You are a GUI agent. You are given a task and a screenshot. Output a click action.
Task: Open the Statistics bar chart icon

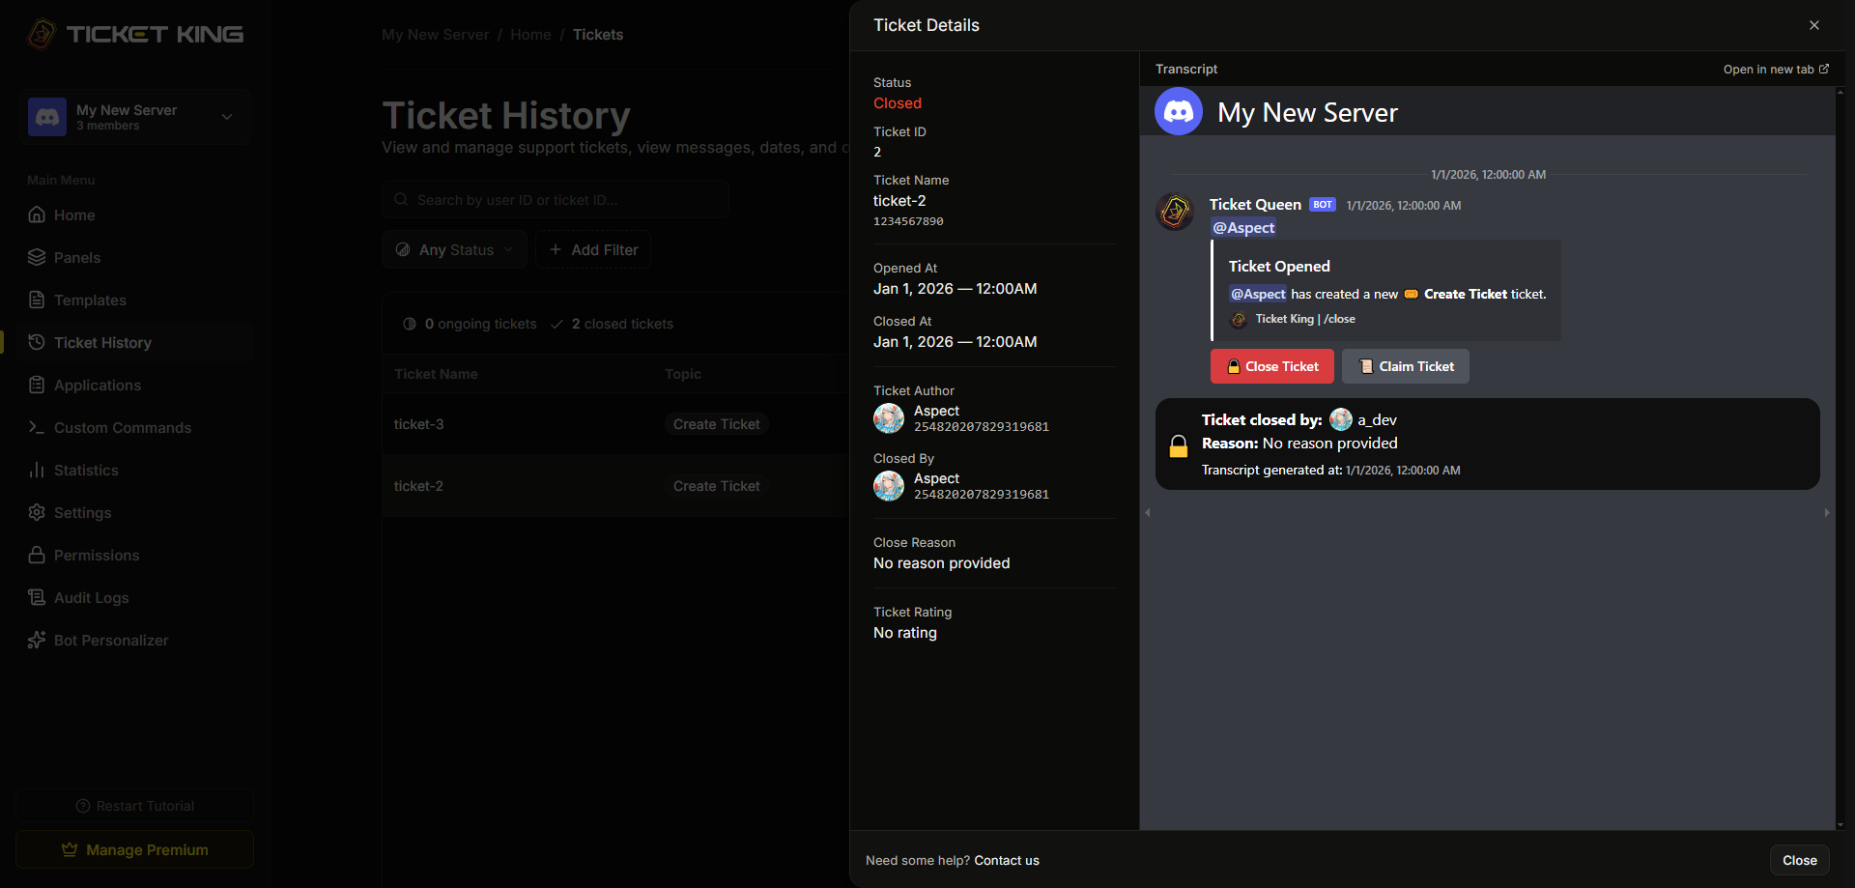click(37, 470)
